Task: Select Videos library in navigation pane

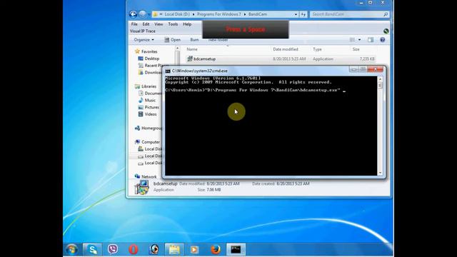Action: (x=151, y=114)
